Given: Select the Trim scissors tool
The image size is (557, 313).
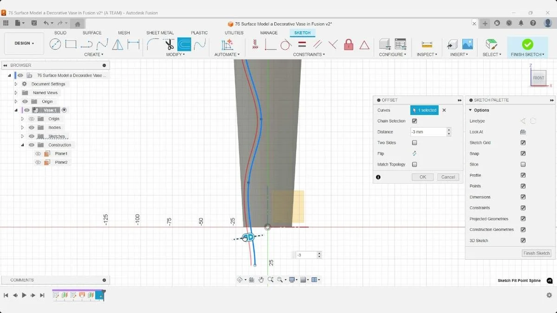Looking at the screenshot, I should pos(169,45).
